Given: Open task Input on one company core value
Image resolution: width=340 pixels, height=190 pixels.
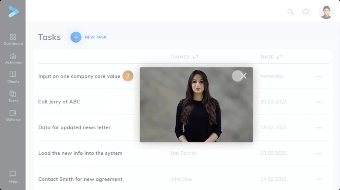Looking at the screenshot, I should click(79, 76).
